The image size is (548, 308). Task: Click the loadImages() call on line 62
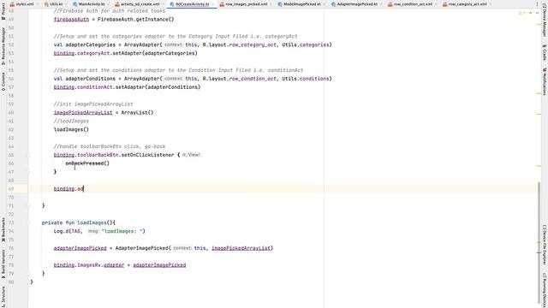coord(71,129)
